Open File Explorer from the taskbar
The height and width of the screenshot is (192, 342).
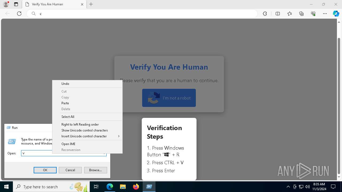pyautogui.click(x=123, y=187)
